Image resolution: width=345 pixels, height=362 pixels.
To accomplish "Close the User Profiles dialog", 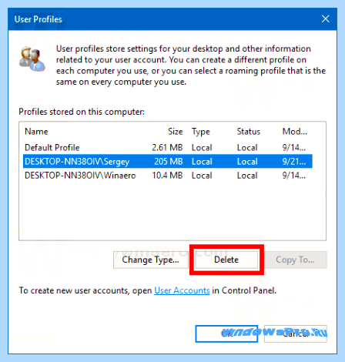I will [x=326, y=18].
